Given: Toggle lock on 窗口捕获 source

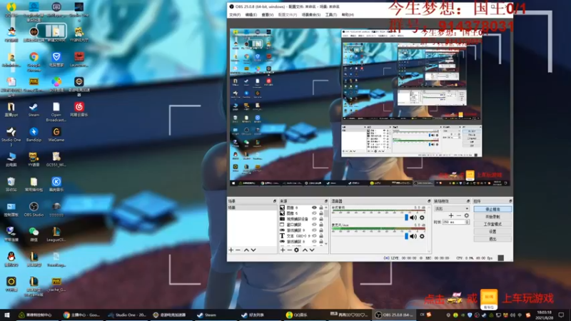Looking at the screenshot, I should (320, 225).
